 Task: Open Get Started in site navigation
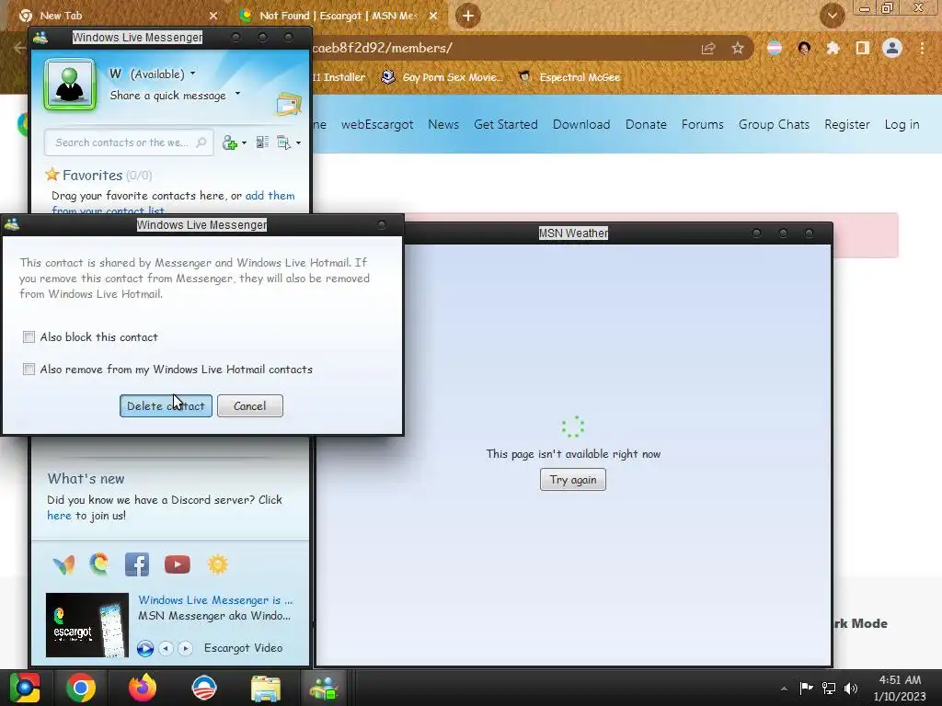click(506, 124)
